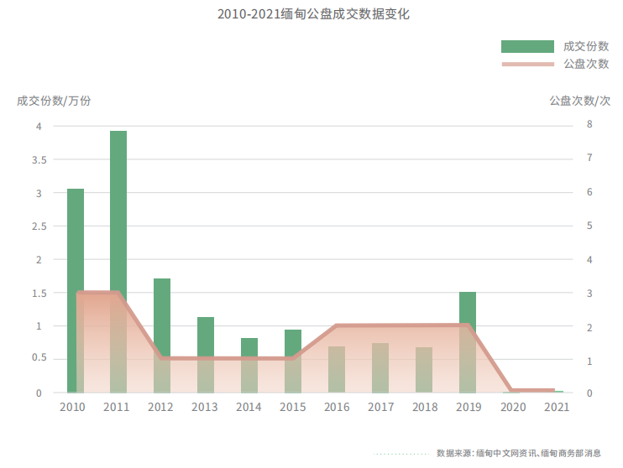Select the 2018 bar under the line
Viewport: 623px width, 468px height.
[424, 370]
